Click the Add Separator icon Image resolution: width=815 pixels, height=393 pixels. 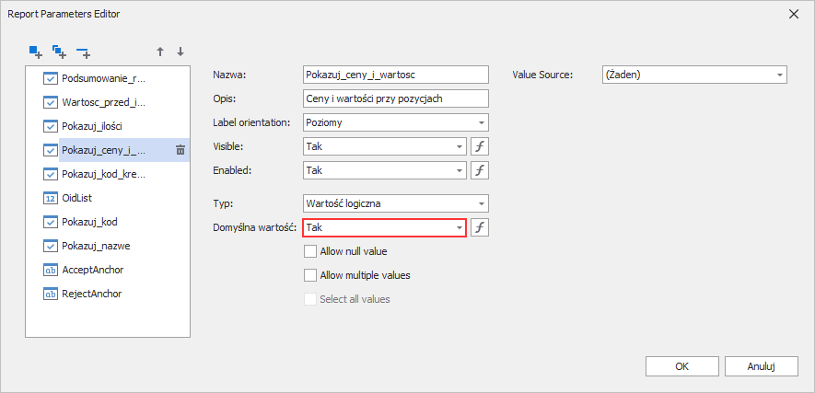(84, 52)
